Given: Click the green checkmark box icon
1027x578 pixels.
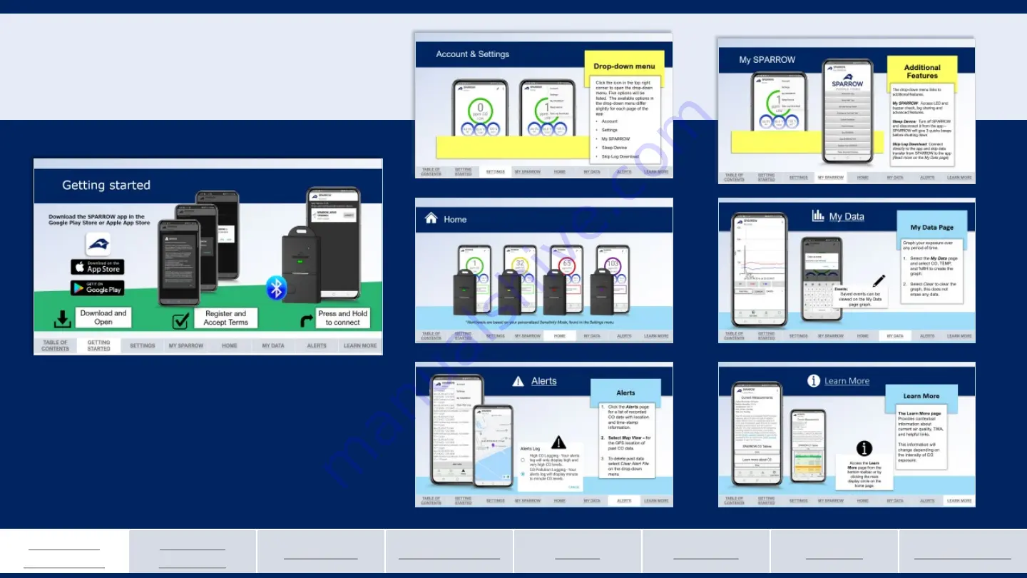Looking at the screenshot, I should click(x=180, y=321).
